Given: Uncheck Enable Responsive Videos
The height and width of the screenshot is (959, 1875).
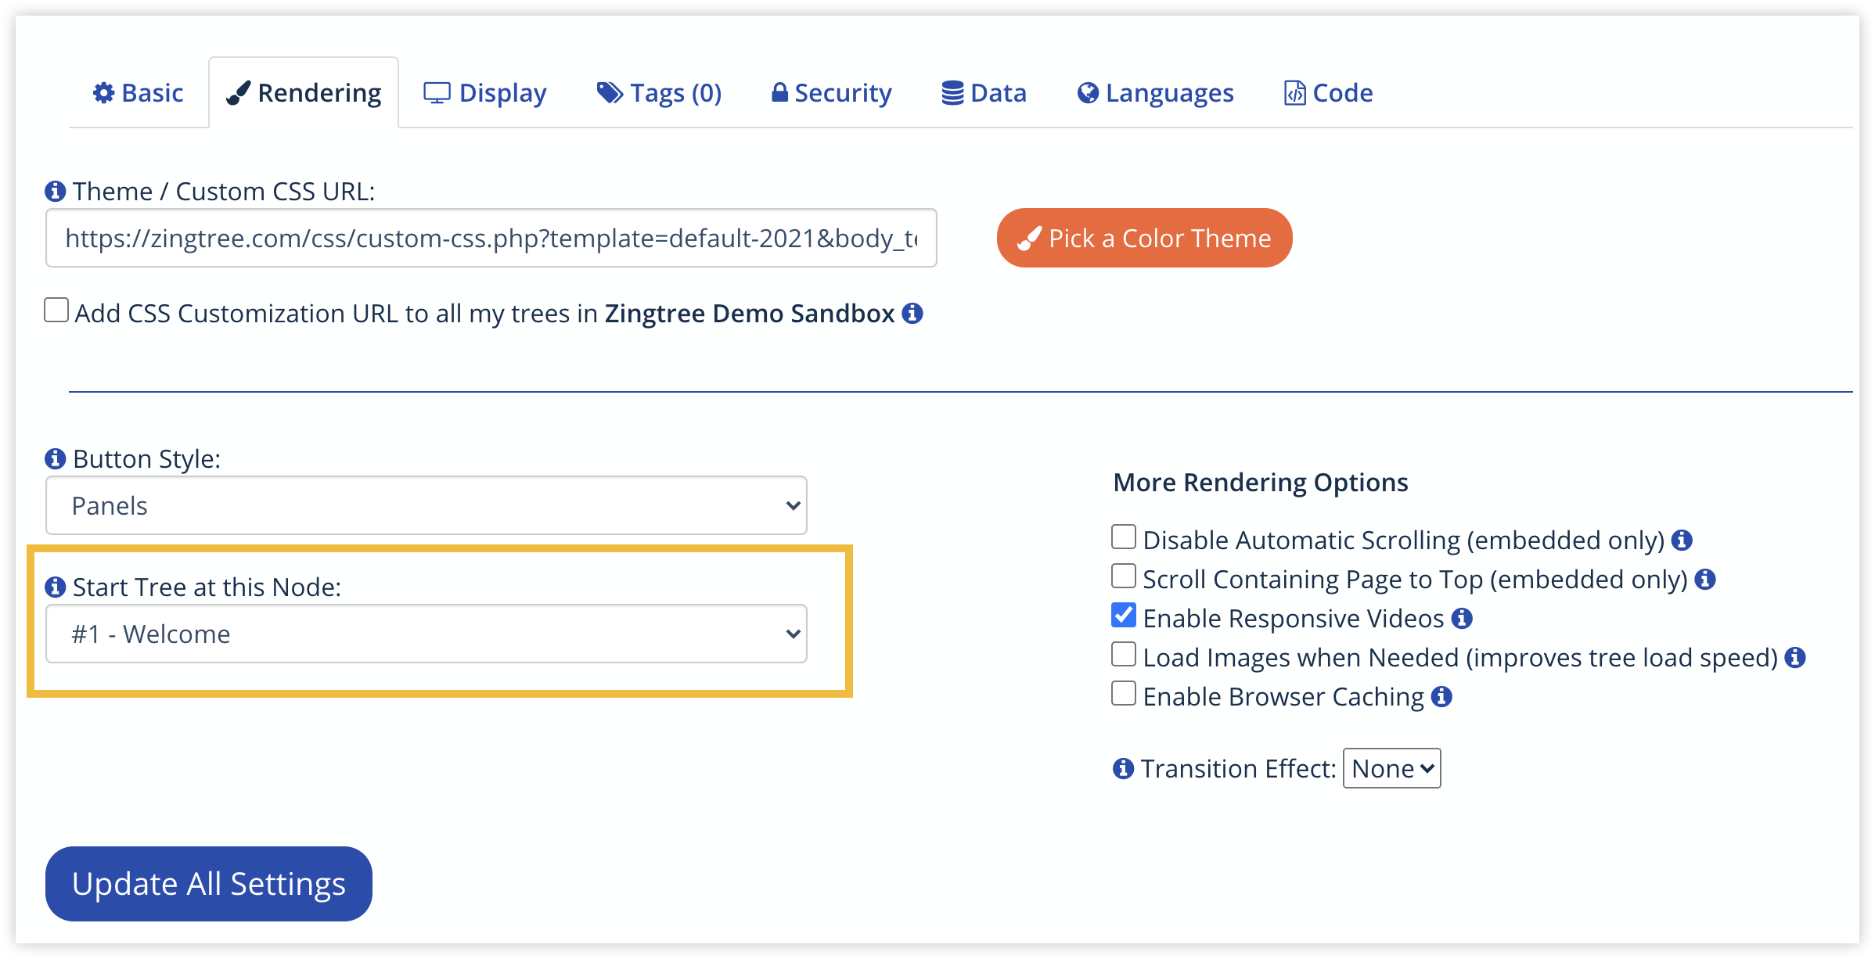Looking at the screenshot, I should [1123, 615].
